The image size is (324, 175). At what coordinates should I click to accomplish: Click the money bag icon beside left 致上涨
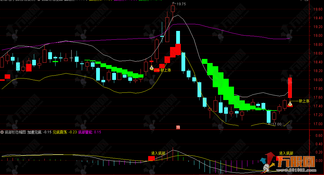pyautogui.click(x=152, y=68)
